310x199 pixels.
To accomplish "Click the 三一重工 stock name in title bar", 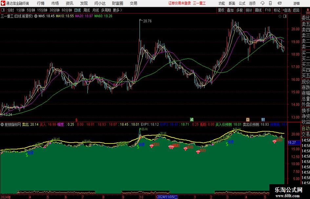I will click(x=199, y=3).
